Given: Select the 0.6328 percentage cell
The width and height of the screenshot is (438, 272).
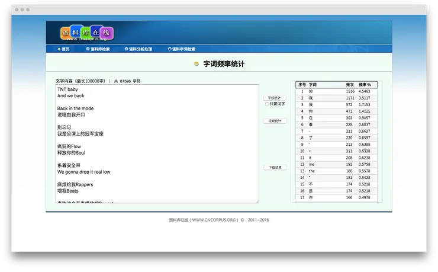Looking at the screenshot, I should point(364,151).
